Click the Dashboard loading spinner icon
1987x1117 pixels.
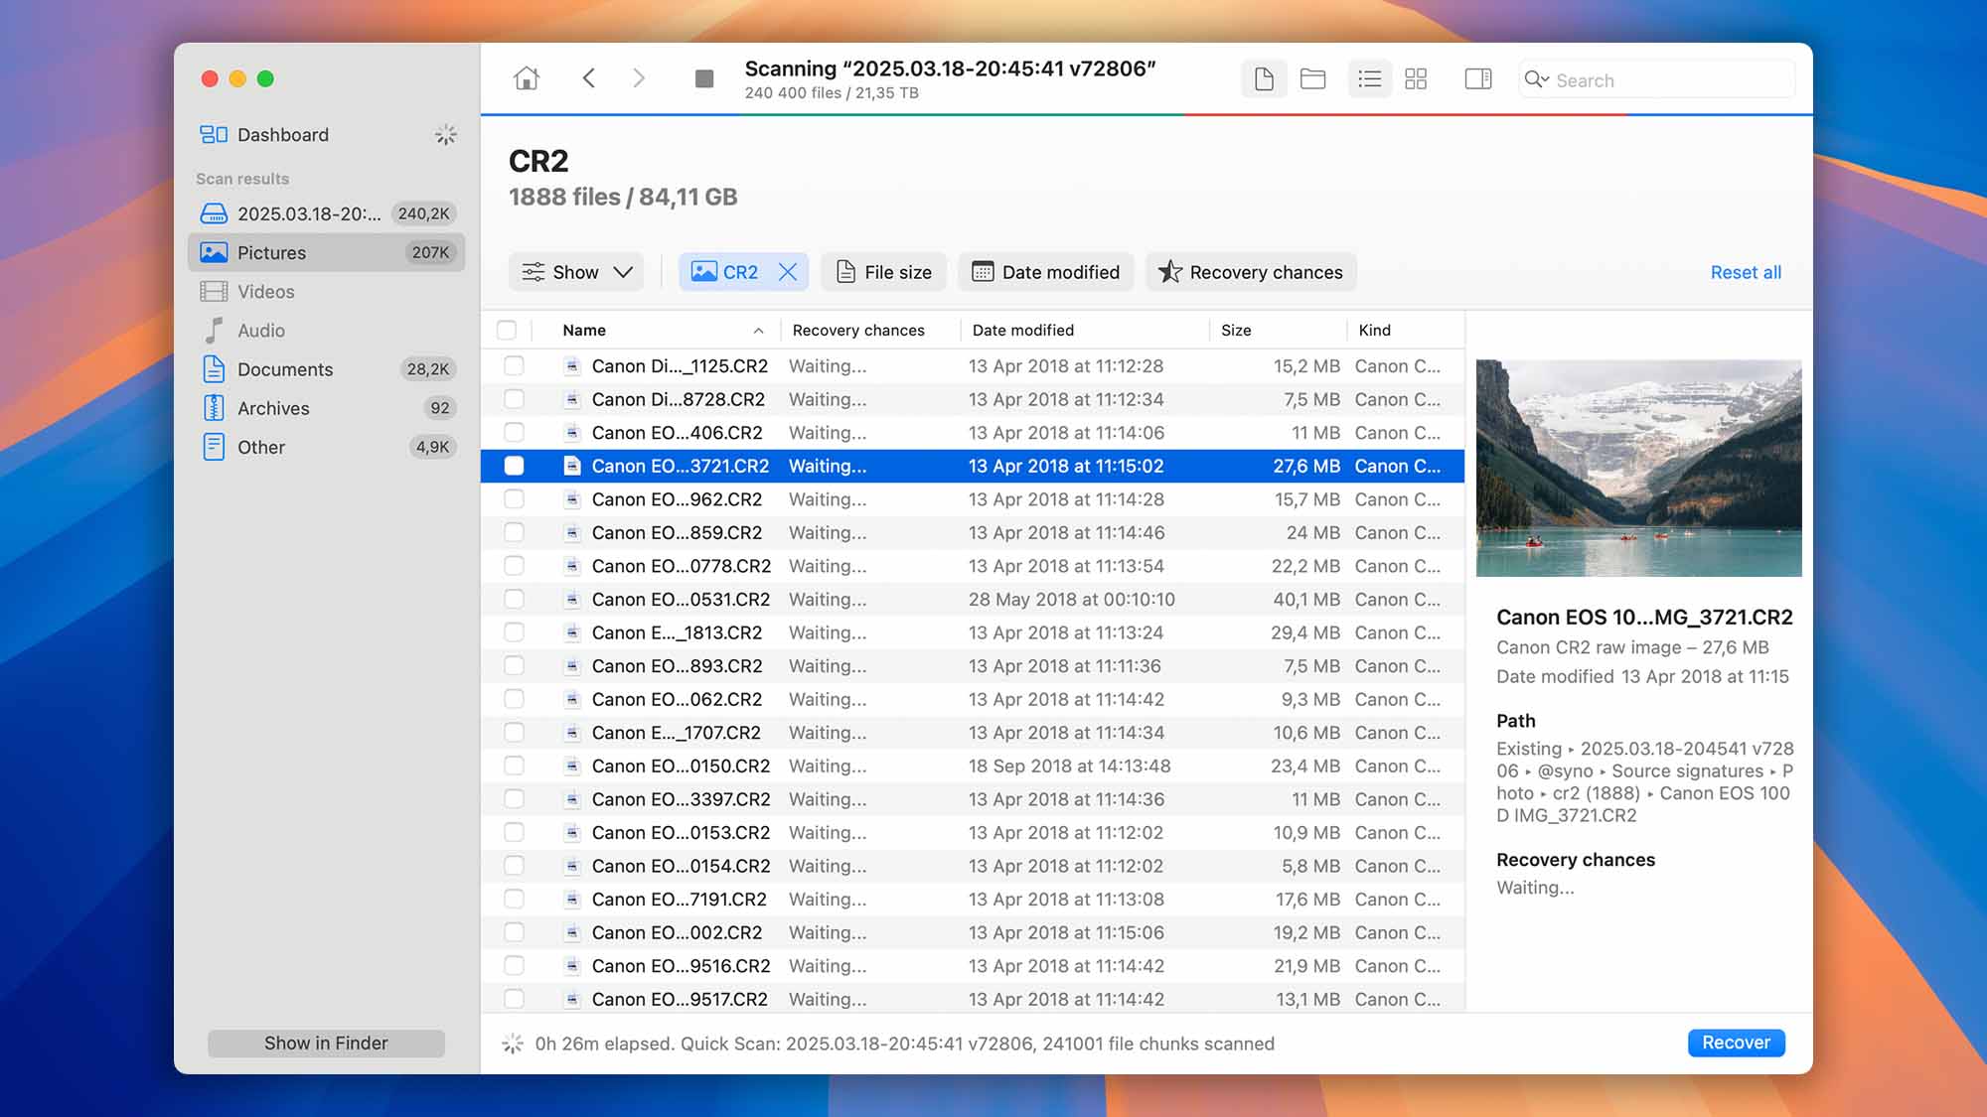click(446, 135)
